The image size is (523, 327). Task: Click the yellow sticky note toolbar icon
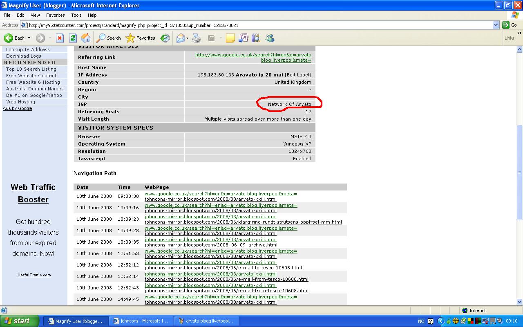coord(230,38)
